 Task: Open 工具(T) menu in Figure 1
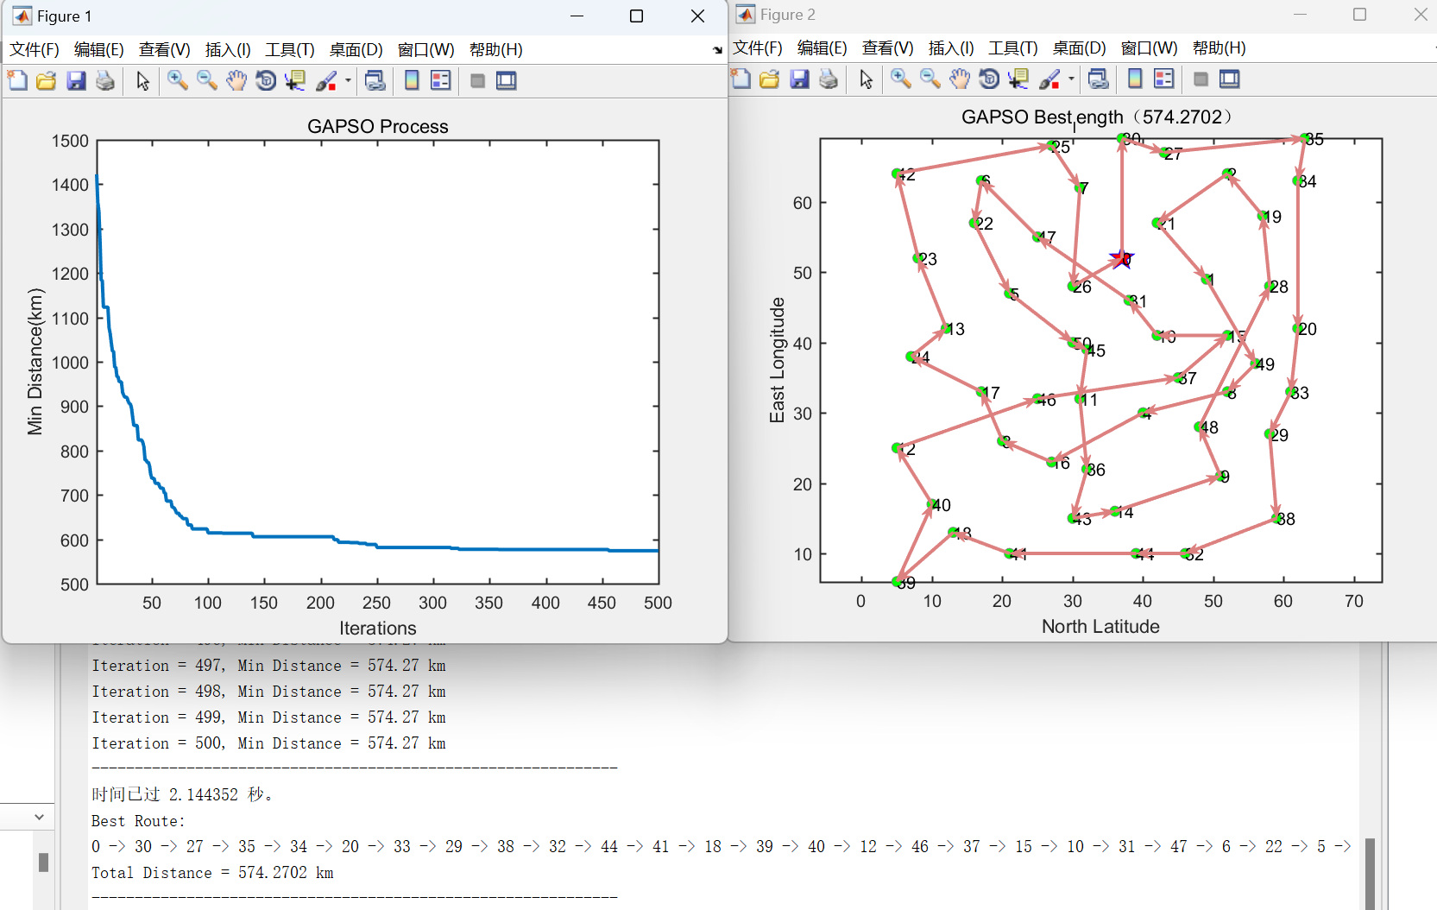pyautogui.click(x=290, y=50)
